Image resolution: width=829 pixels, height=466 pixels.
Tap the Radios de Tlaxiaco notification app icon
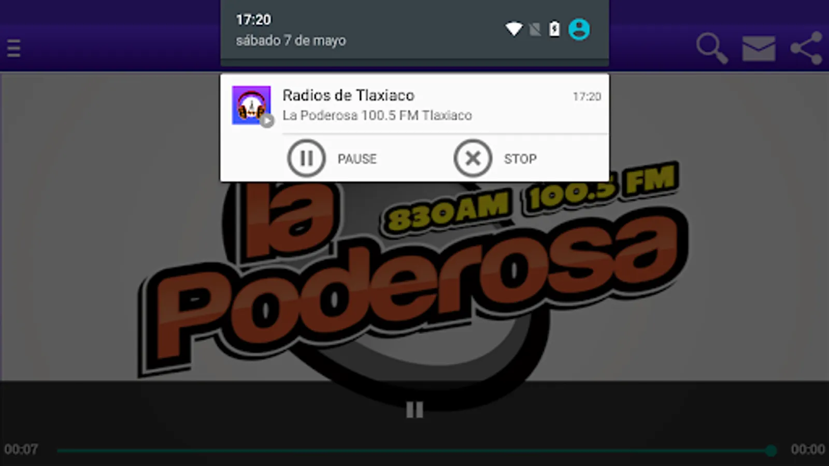click(251, 105)
